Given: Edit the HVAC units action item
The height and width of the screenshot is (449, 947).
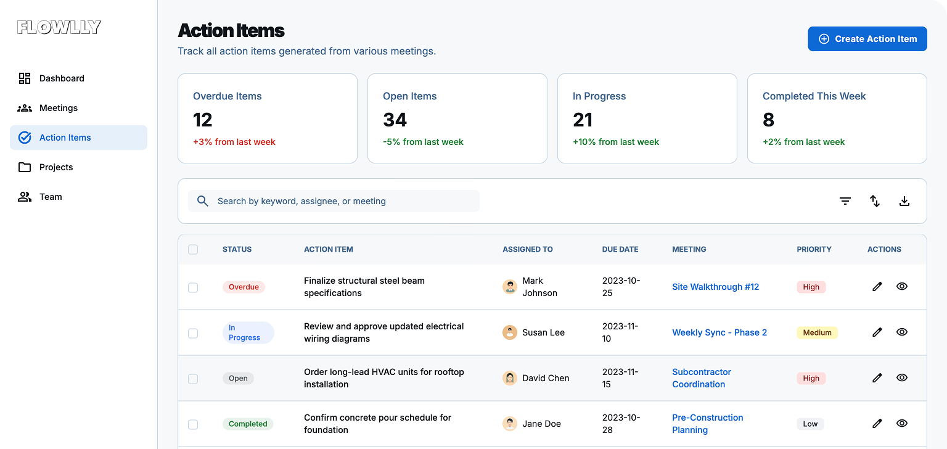Looking at the screenshot, I should 877,378.
